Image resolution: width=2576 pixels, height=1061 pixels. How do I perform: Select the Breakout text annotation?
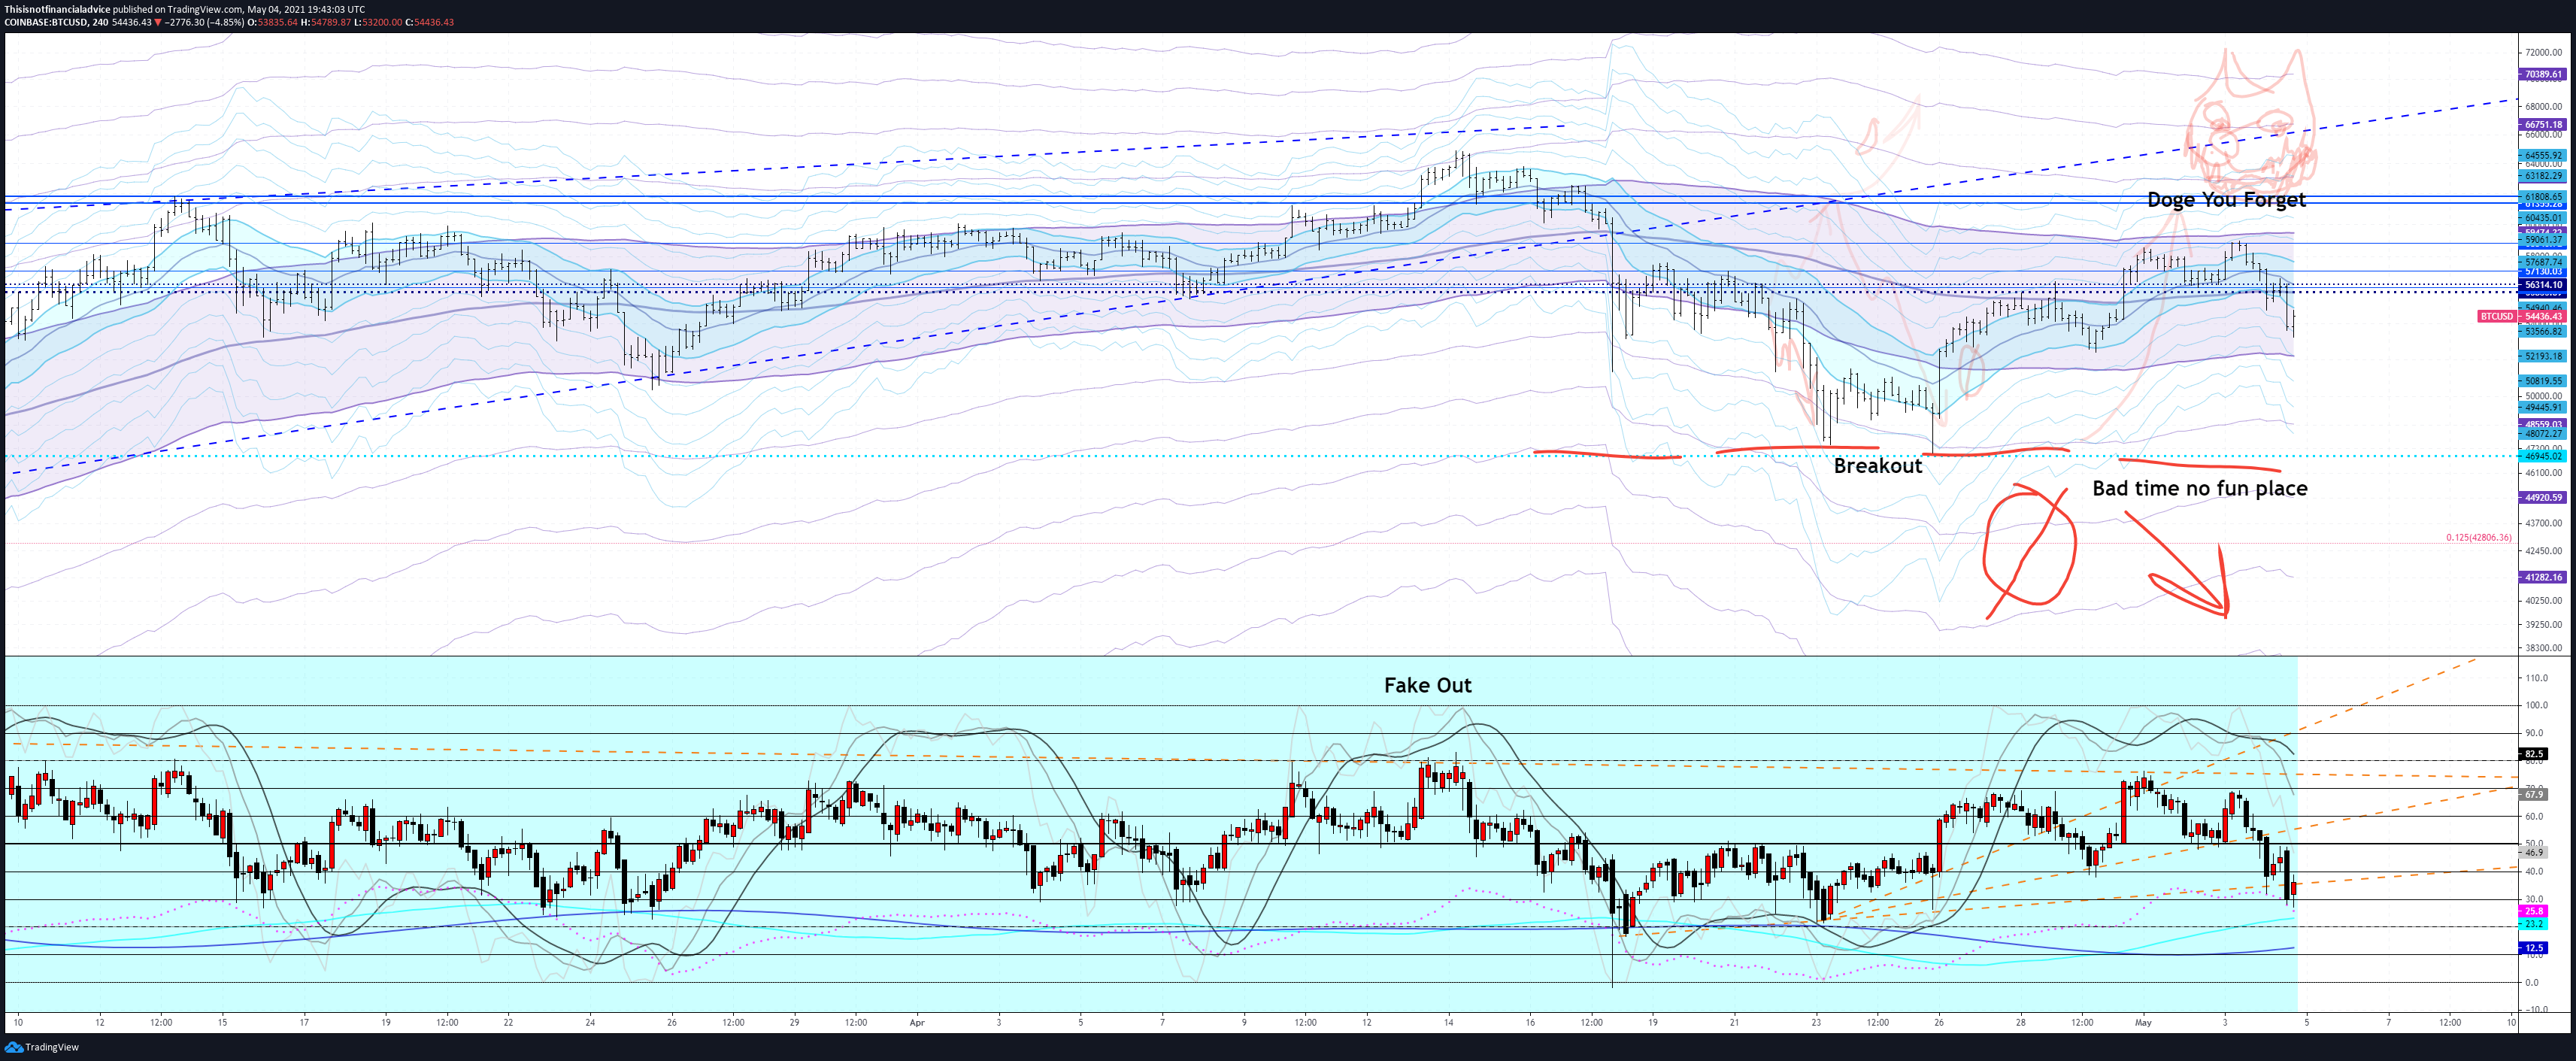click(1877, 466)
